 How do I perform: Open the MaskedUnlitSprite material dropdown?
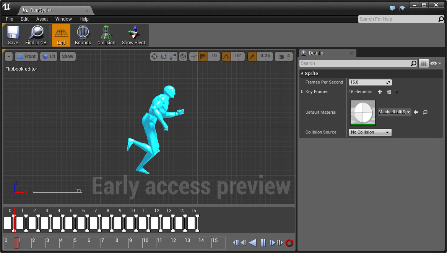(394, 112)
